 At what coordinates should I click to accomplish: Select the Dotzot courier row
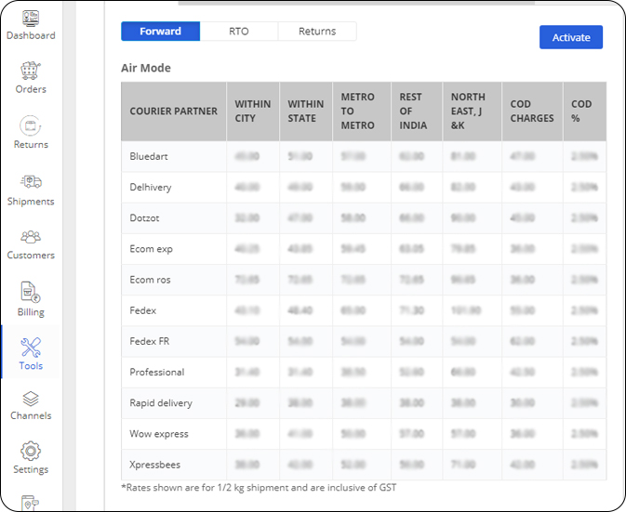coord(364,218)
